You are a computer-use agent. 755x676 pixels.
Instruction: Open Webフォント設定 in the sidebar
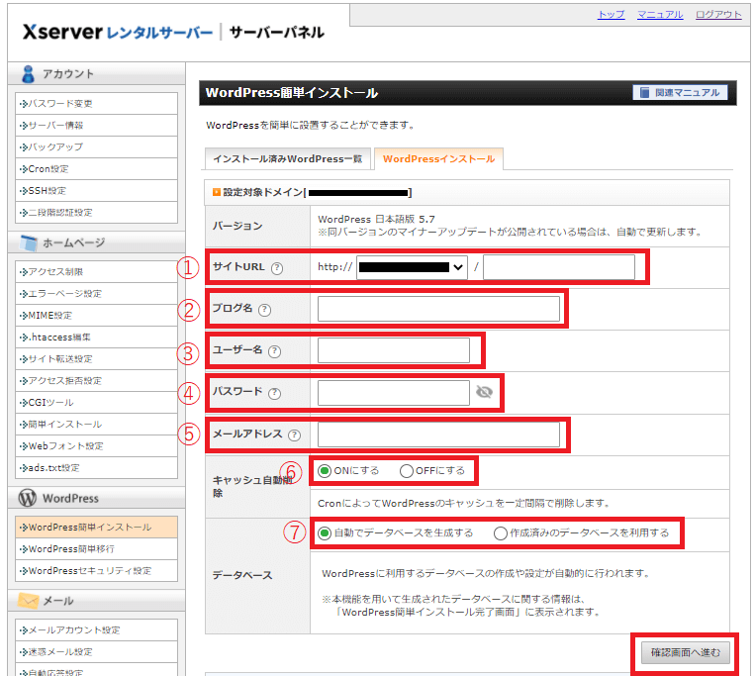[x=96, y=445]
